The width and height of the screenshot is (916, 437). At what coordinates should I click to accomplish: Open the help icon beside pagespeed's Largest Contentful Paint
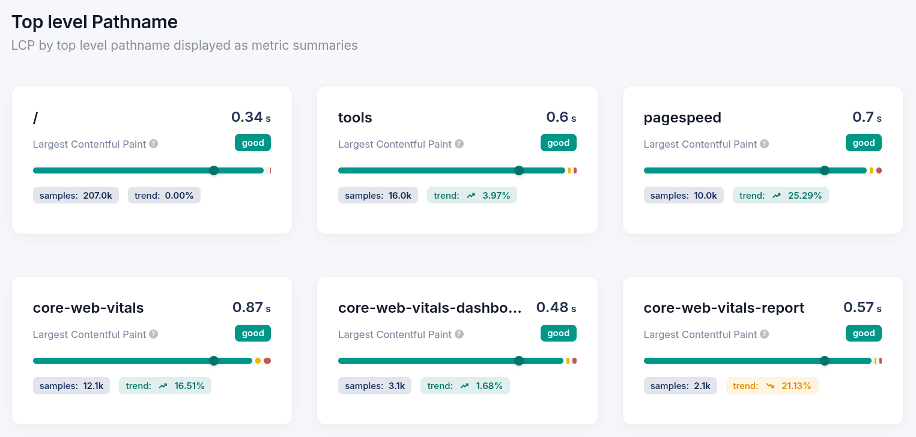(763, 144)
